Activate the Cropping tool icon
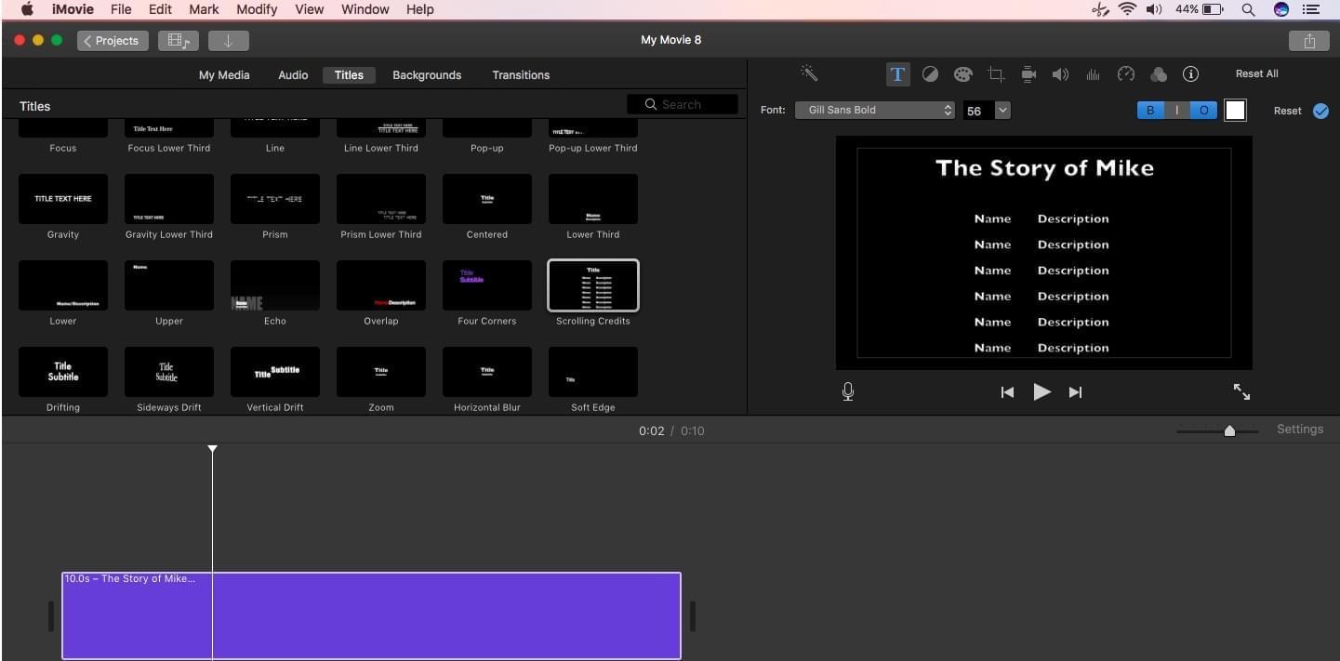The image size is (1340, 661). (996, 74)
